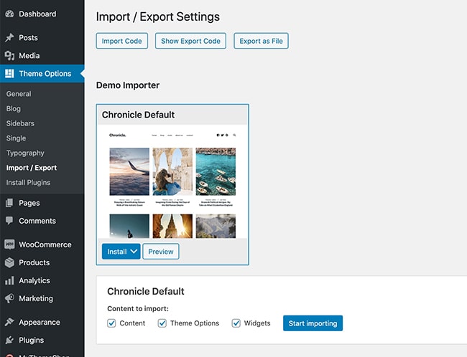
Task: Open Comments menu item
Action: pyautogui.click(x=42, y=221)
